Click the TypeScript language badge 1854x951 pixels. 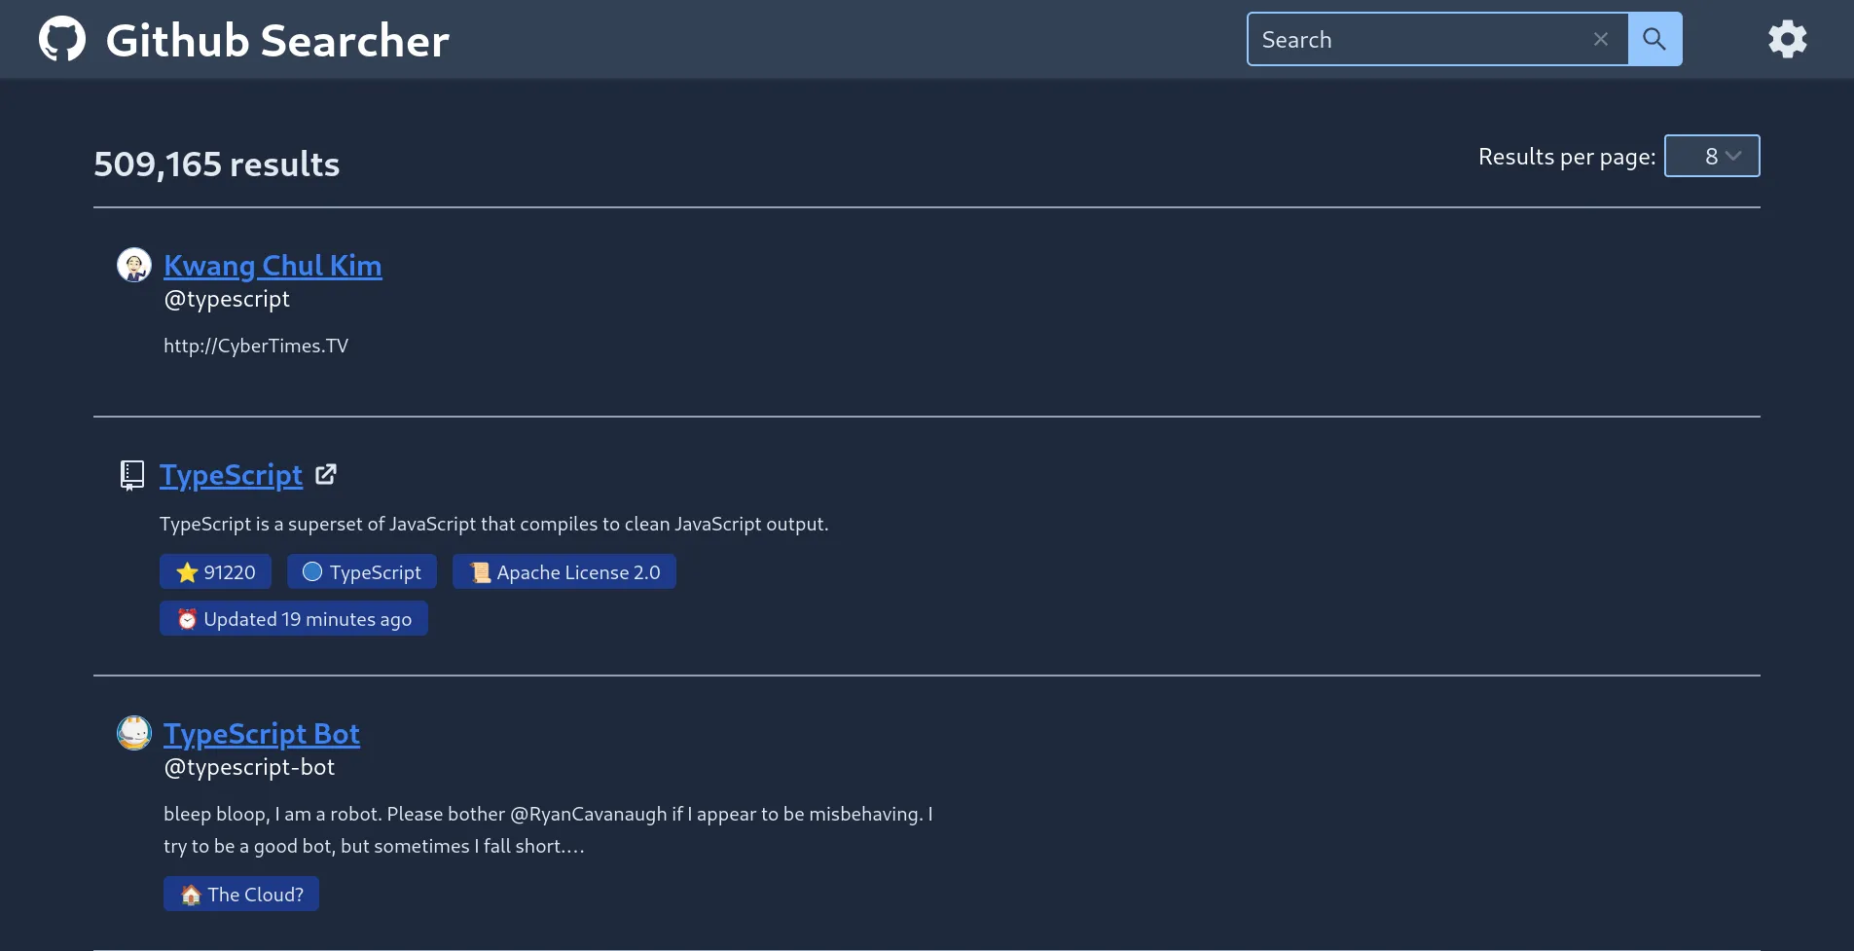click(x=362, y=571)
